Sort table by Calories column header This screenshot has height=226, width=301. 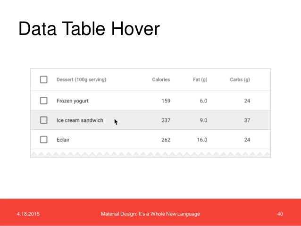(x=161, y=79)
